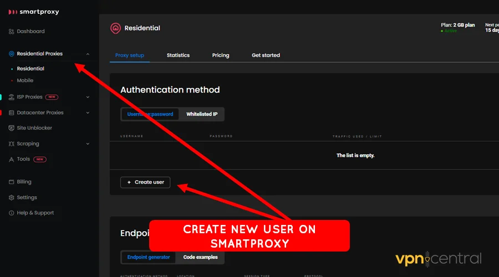Click the Billing card icon
Viewport: 499px width, 277px height.
pyautogui.click(x=12, y=182)
